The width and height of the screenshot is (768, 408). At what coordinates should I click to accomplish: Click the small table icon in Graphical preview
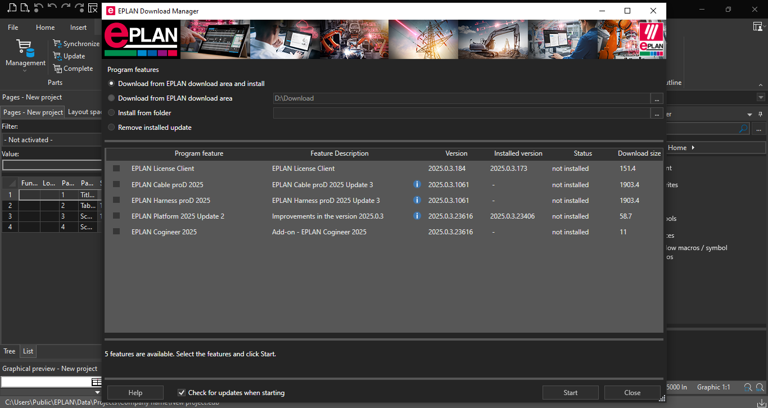(x=96, y=382)
